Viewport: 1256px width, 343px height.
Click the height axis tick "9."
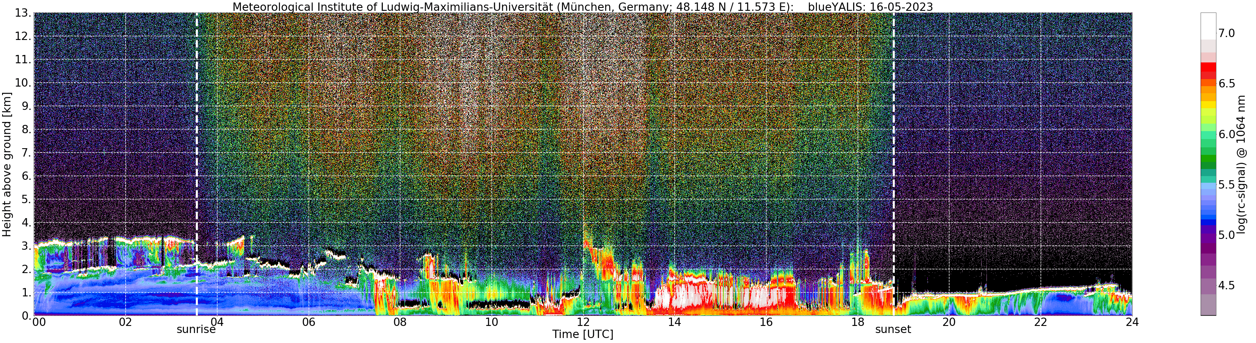[x=26, y=106]
